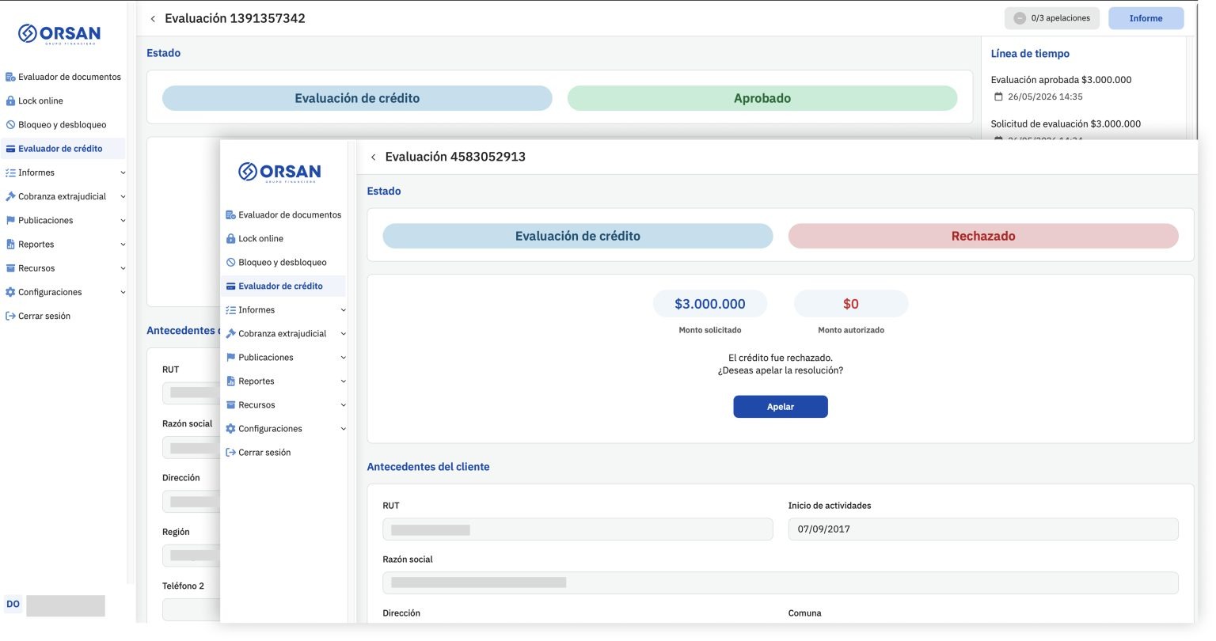Image resolution: width=1216 pixels, height=641 pixels.
Task: Open Bloqueo y desbloqueo label in front window
Action: (283, 262)
